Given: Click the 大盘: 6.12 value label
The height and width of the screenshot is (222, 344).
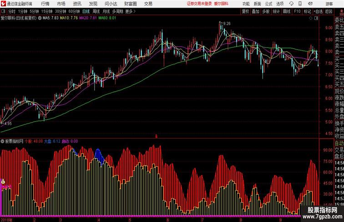Looking at the screenshot, I should [52, 141].
